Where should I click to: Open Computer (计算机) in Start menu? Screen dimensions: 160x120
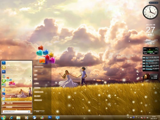coord(36,84)
